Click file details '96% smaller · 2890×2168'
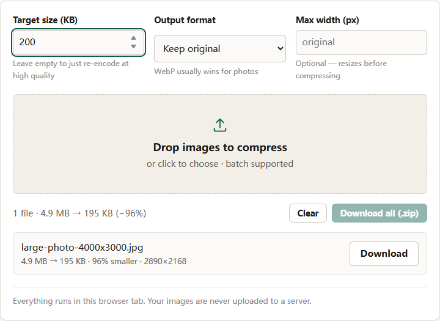Screen dimensions: 440x321 pyautogui.click(x=139, y=262)
